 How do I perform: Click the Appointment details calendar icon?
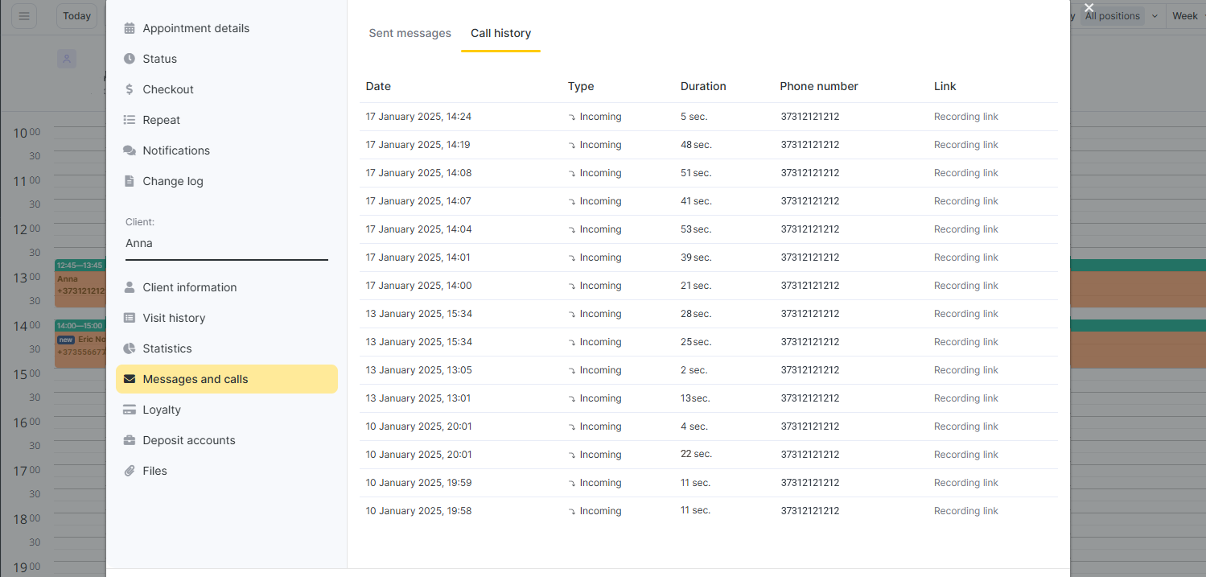(130, 28)
